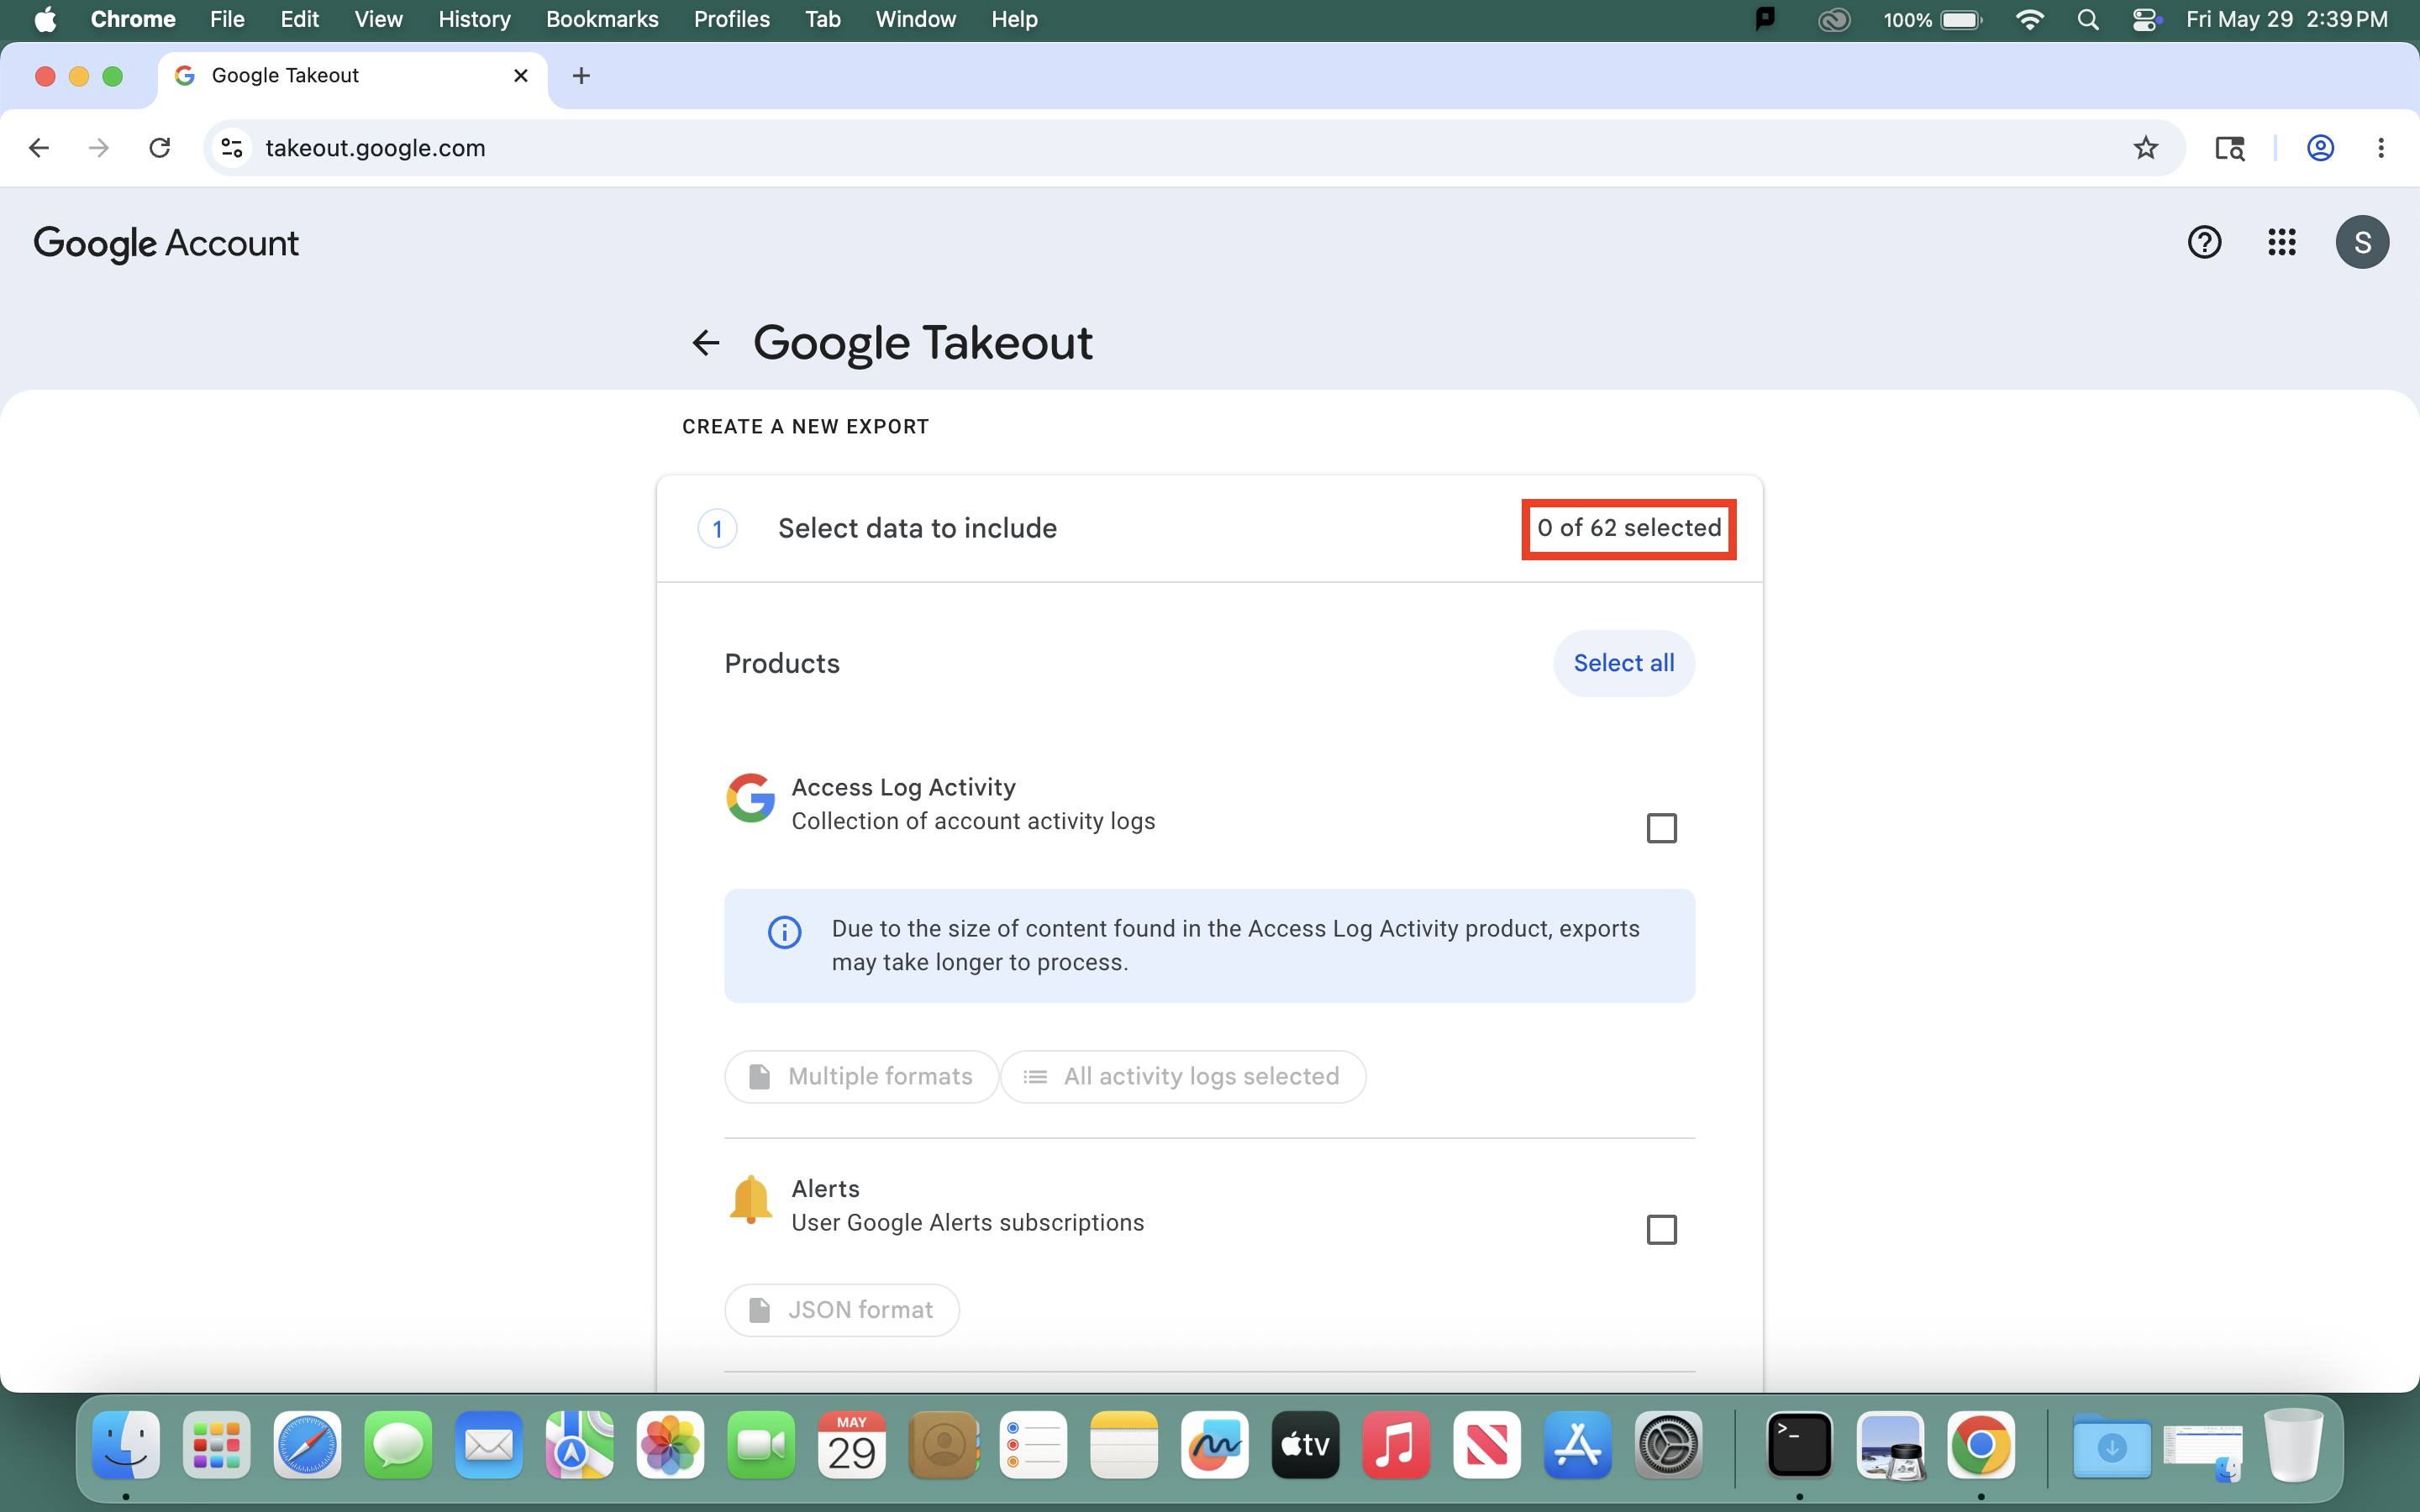
Task: Launch Safari from the Dock
Action: click(307, 1445)
